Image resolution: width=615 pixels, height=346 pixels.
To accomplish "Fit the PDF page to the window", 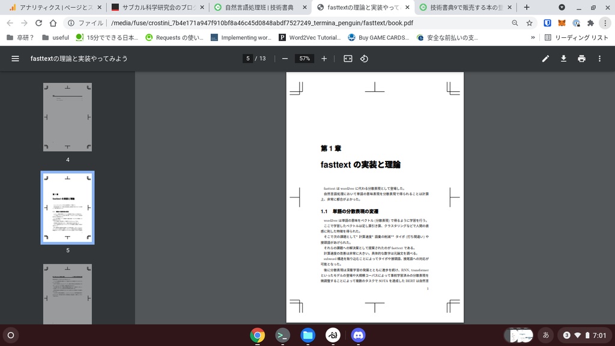I will click(x=347, y=58).
